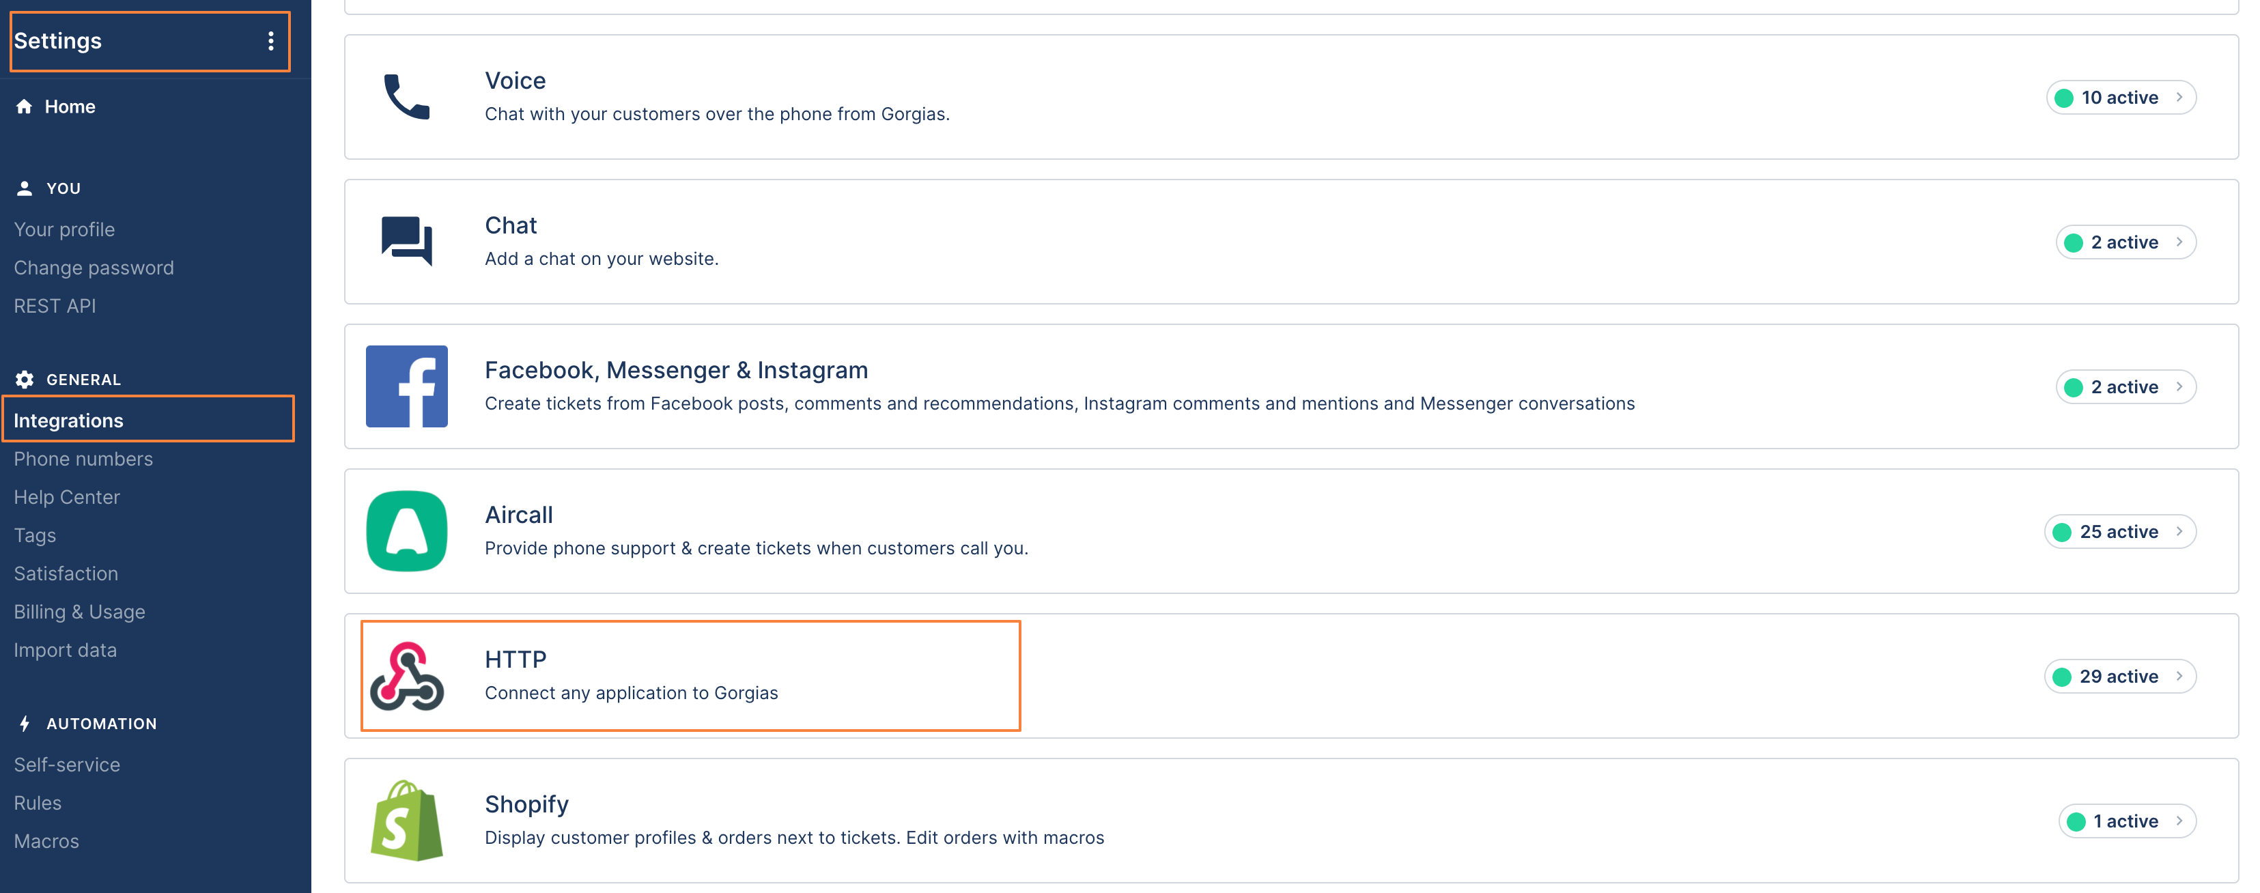Click the Facebook logo icon

point(406,386)
